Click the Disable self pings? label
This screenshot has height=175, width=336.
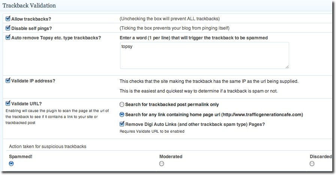point(32,28)
